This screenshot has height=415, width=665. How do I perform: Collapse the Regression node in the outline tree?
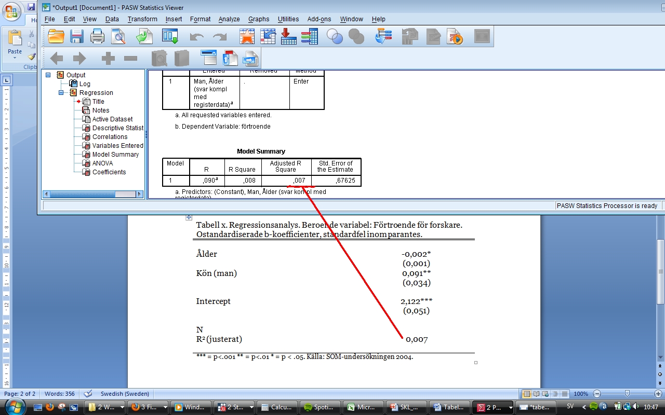(x=61, y=93)
